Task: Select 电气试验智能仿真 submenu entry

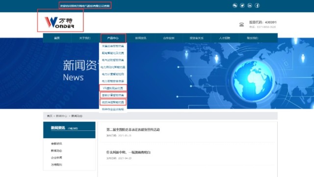Action: click(113, 60)
